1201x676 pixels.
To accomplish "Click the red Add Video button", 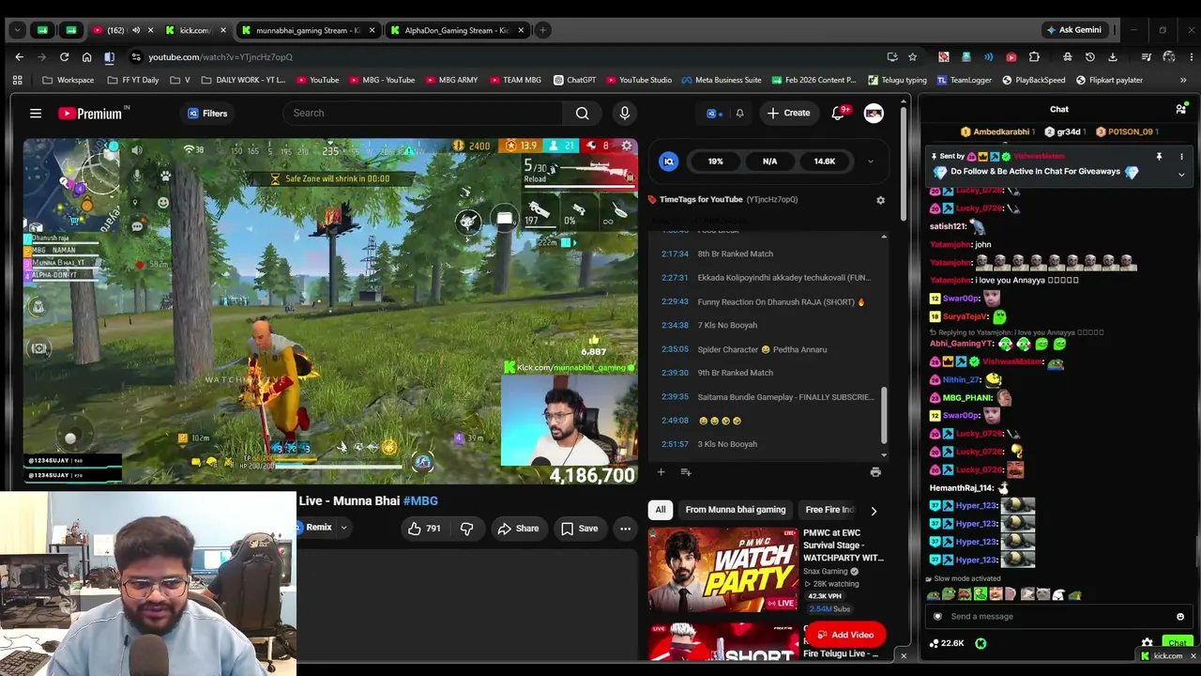I will [844, 635].
